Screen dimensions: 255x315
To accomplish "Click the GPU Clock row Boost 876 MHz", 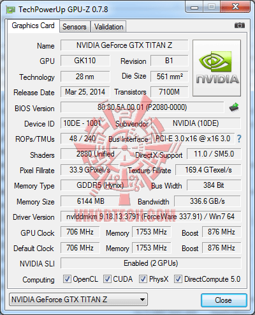I will pos(221,232).
